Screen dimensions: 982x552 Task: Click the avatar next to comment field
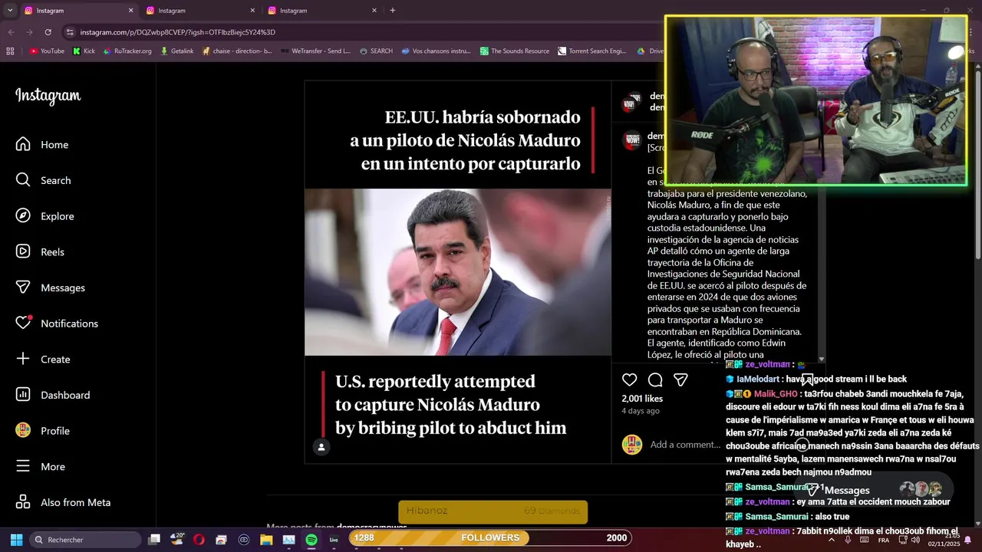coord(632,445)
